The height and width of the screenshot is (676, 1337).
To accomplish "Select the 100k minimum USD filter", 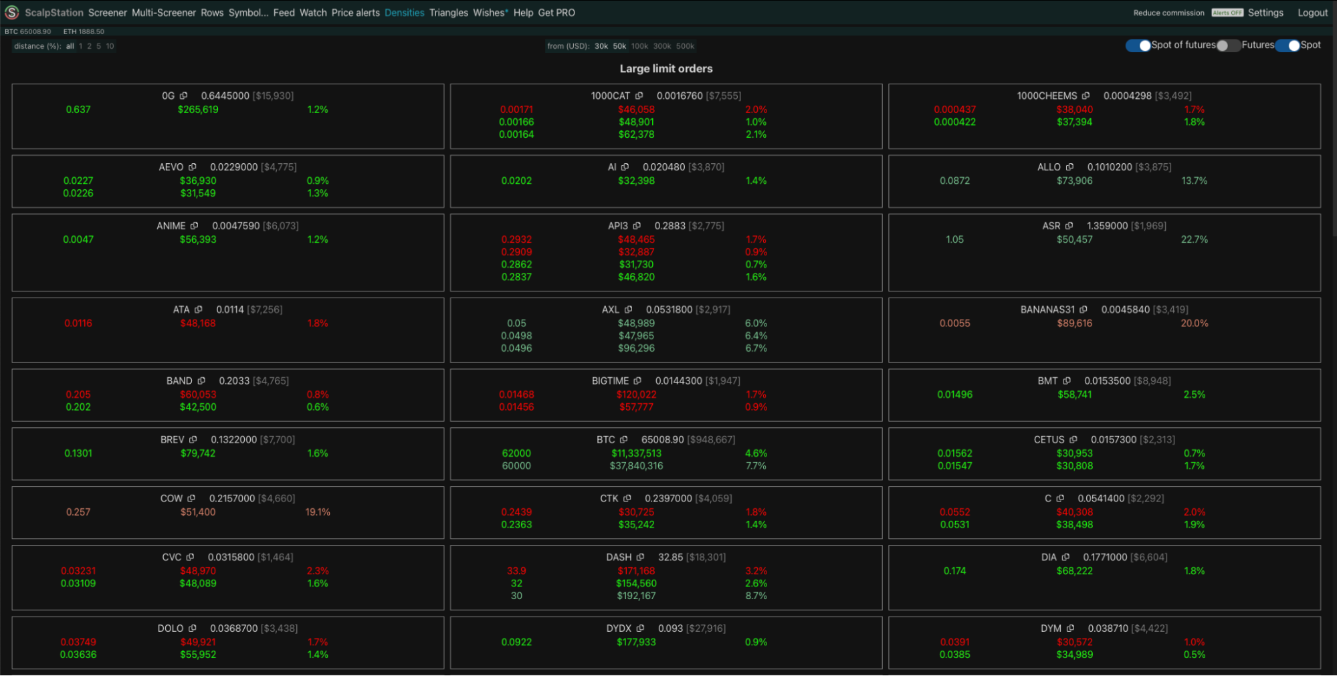I will tap(639, 46).
